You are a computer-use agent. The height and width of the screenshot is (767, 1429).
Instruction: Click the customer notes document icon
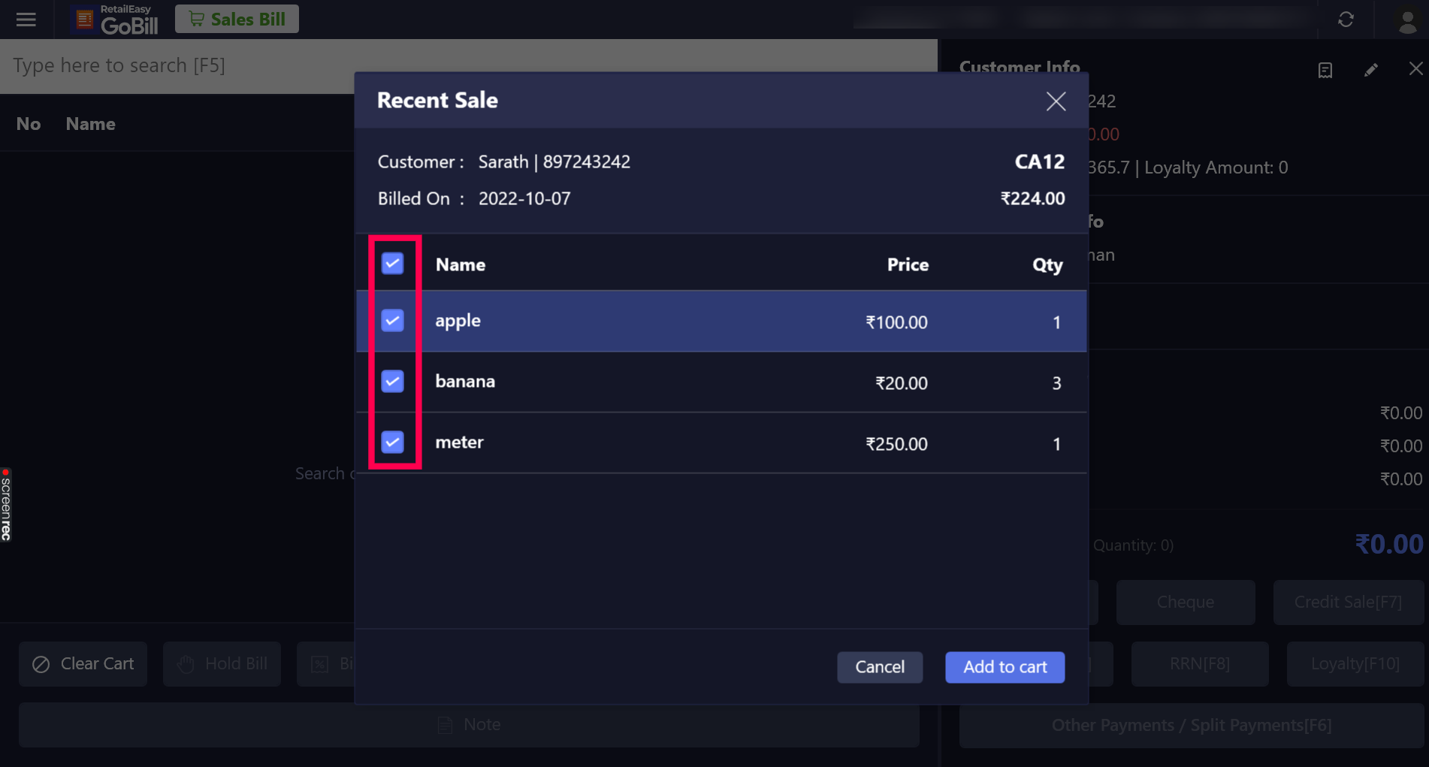point(1325,70)
